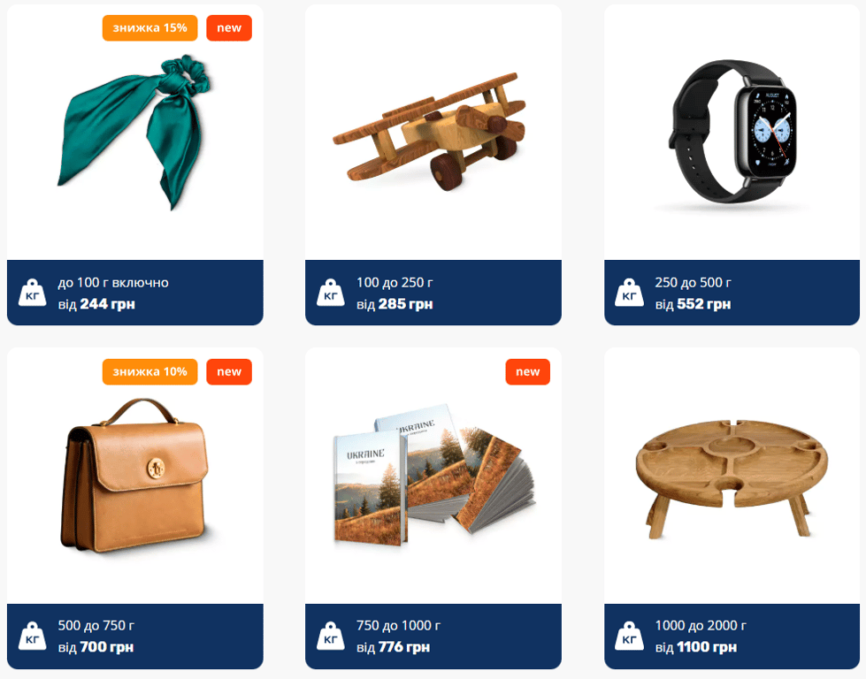Open the green satin scrunchie scarf image
This screenshot has height=679, width=866.
134,132
